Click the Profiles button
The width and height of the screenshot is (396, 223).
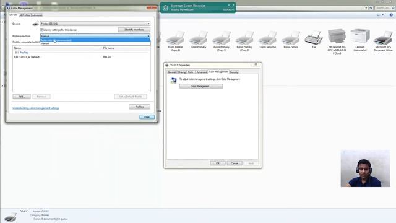[x=139, y=107]
